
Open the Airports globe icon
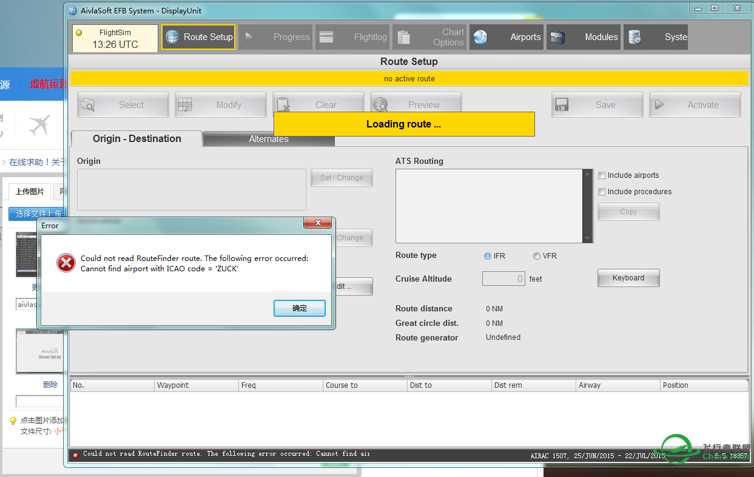(480, 37)
